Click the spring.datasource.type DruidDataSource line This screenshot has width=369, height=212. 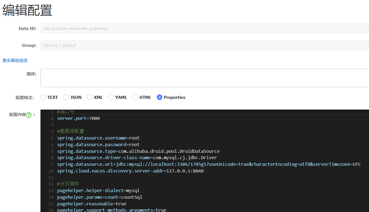(x=138, y=151)
